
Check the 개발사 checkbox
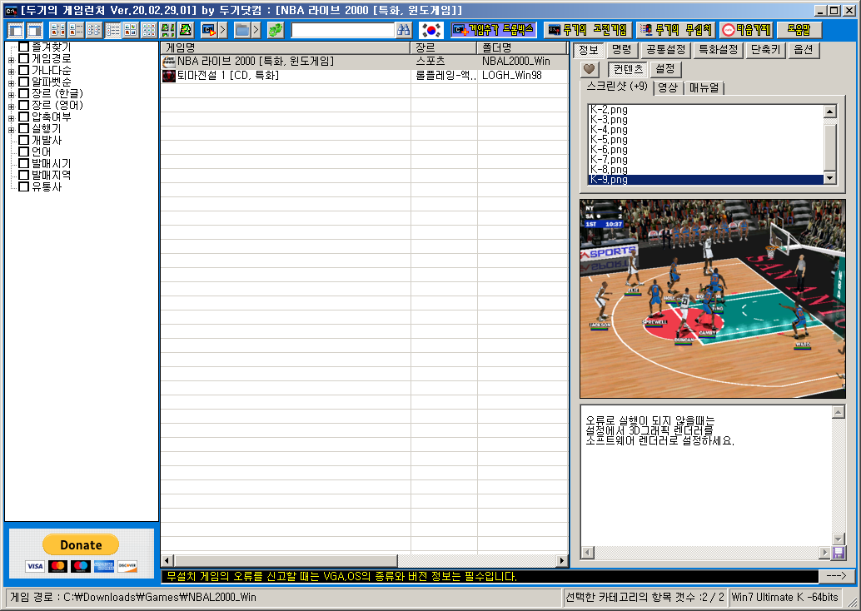tap(23, 140)
